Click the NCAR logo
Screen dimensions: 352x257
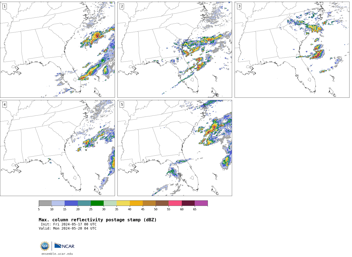click(x=64, y=246)
